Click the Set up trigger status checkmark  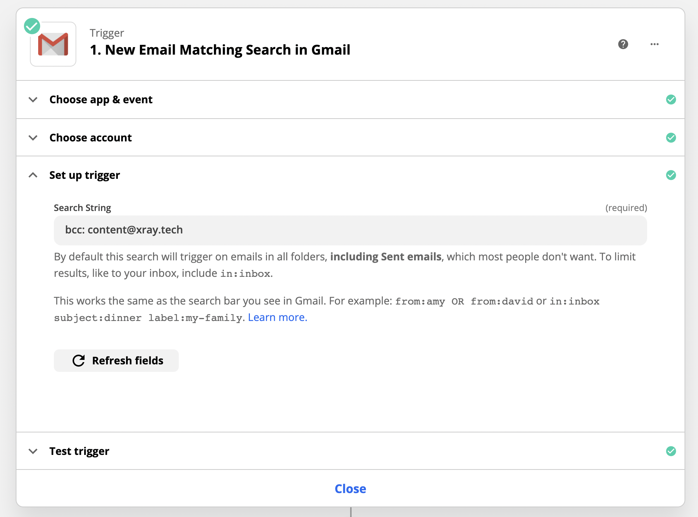tap(671, 175)
